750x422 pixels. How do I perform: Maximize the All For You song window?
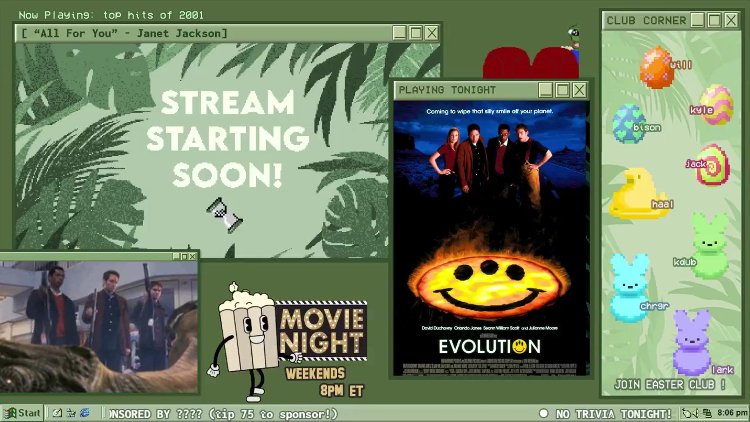[416, 33]
